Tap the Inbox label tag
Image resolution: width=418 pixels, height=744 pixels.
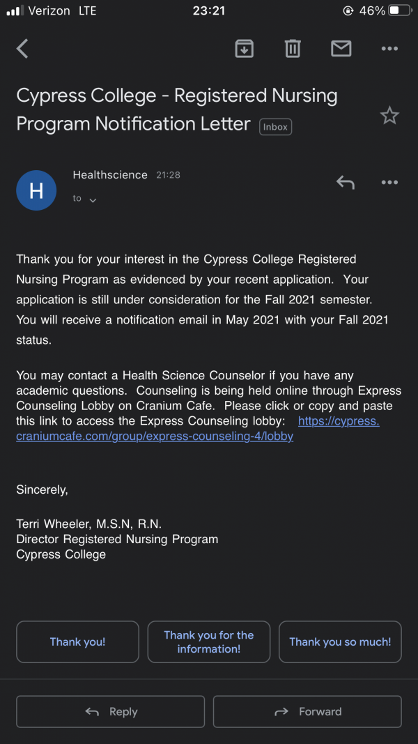[275, 127]
